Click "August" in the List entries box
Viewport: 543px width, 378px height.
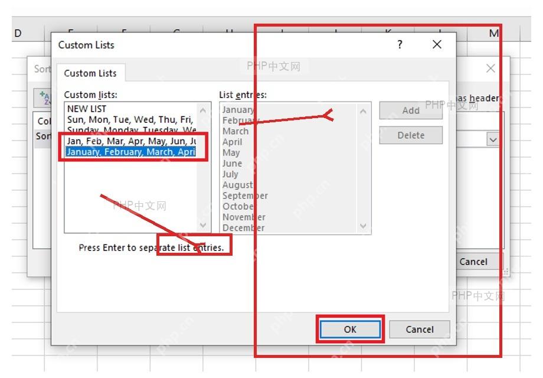237,185
